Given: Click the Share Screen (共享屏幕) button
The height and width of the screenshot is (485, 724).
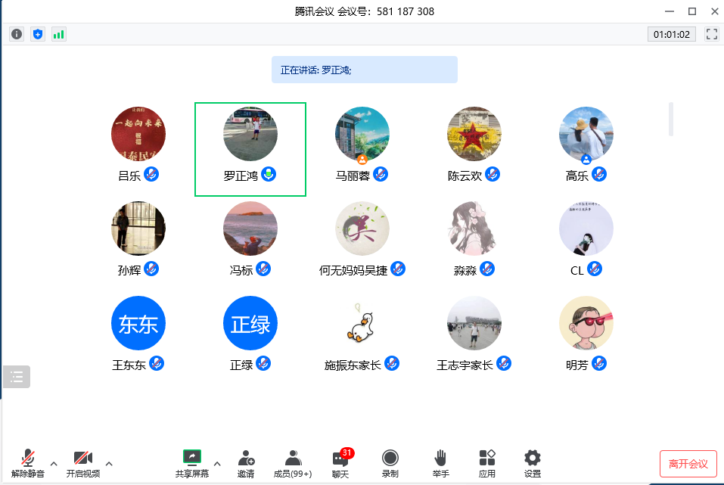Looking at the screenshot, I should [x=192, y=463].
